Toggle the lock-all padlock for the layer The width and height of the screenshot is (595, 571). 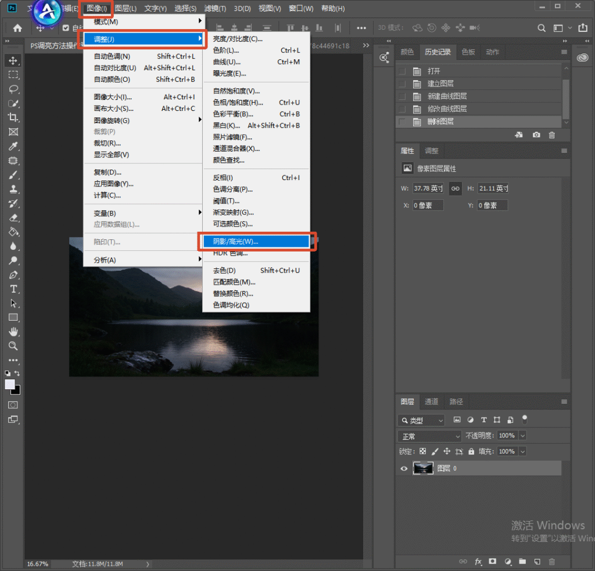coord(471,451)
